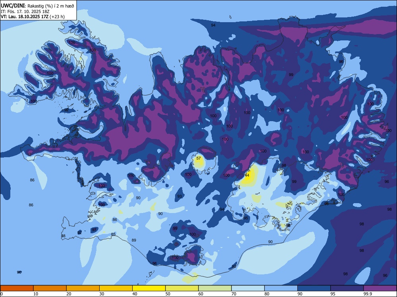Click the 'UWC/DINI: Rakastig (%) í 2 m hæð' title

tap(37, 6)
